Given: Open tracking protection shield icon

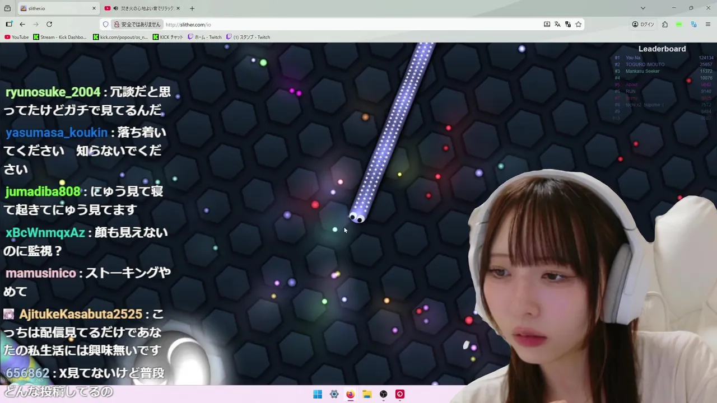Looking at the screenshot, I should (105, 25).
